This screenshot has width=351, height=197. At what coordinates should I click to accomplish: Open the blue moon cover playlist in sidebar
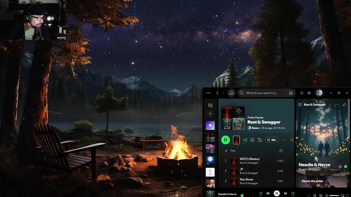click(210, 160)
